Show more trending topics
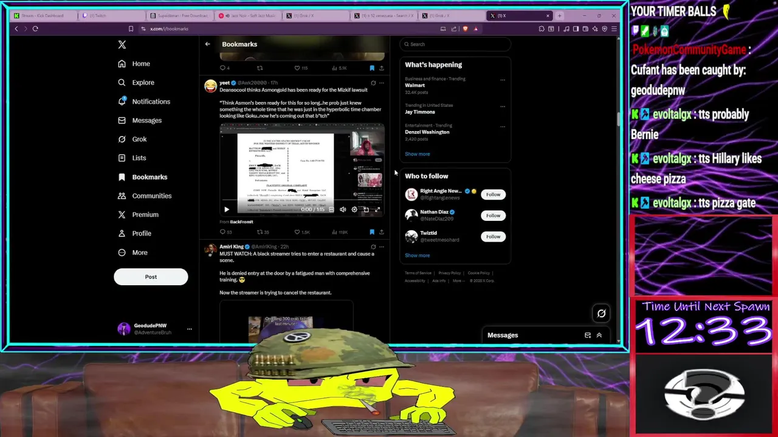Image resolution: width=778 pixels, height=437 pixels. 417,154
